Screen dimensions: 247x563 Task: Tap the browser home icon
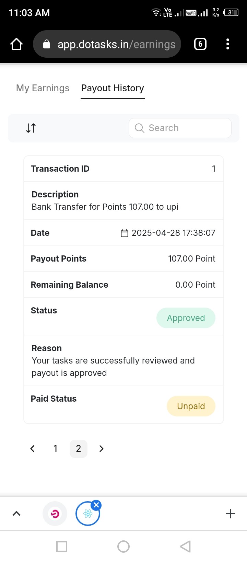(x=16, y=44)
